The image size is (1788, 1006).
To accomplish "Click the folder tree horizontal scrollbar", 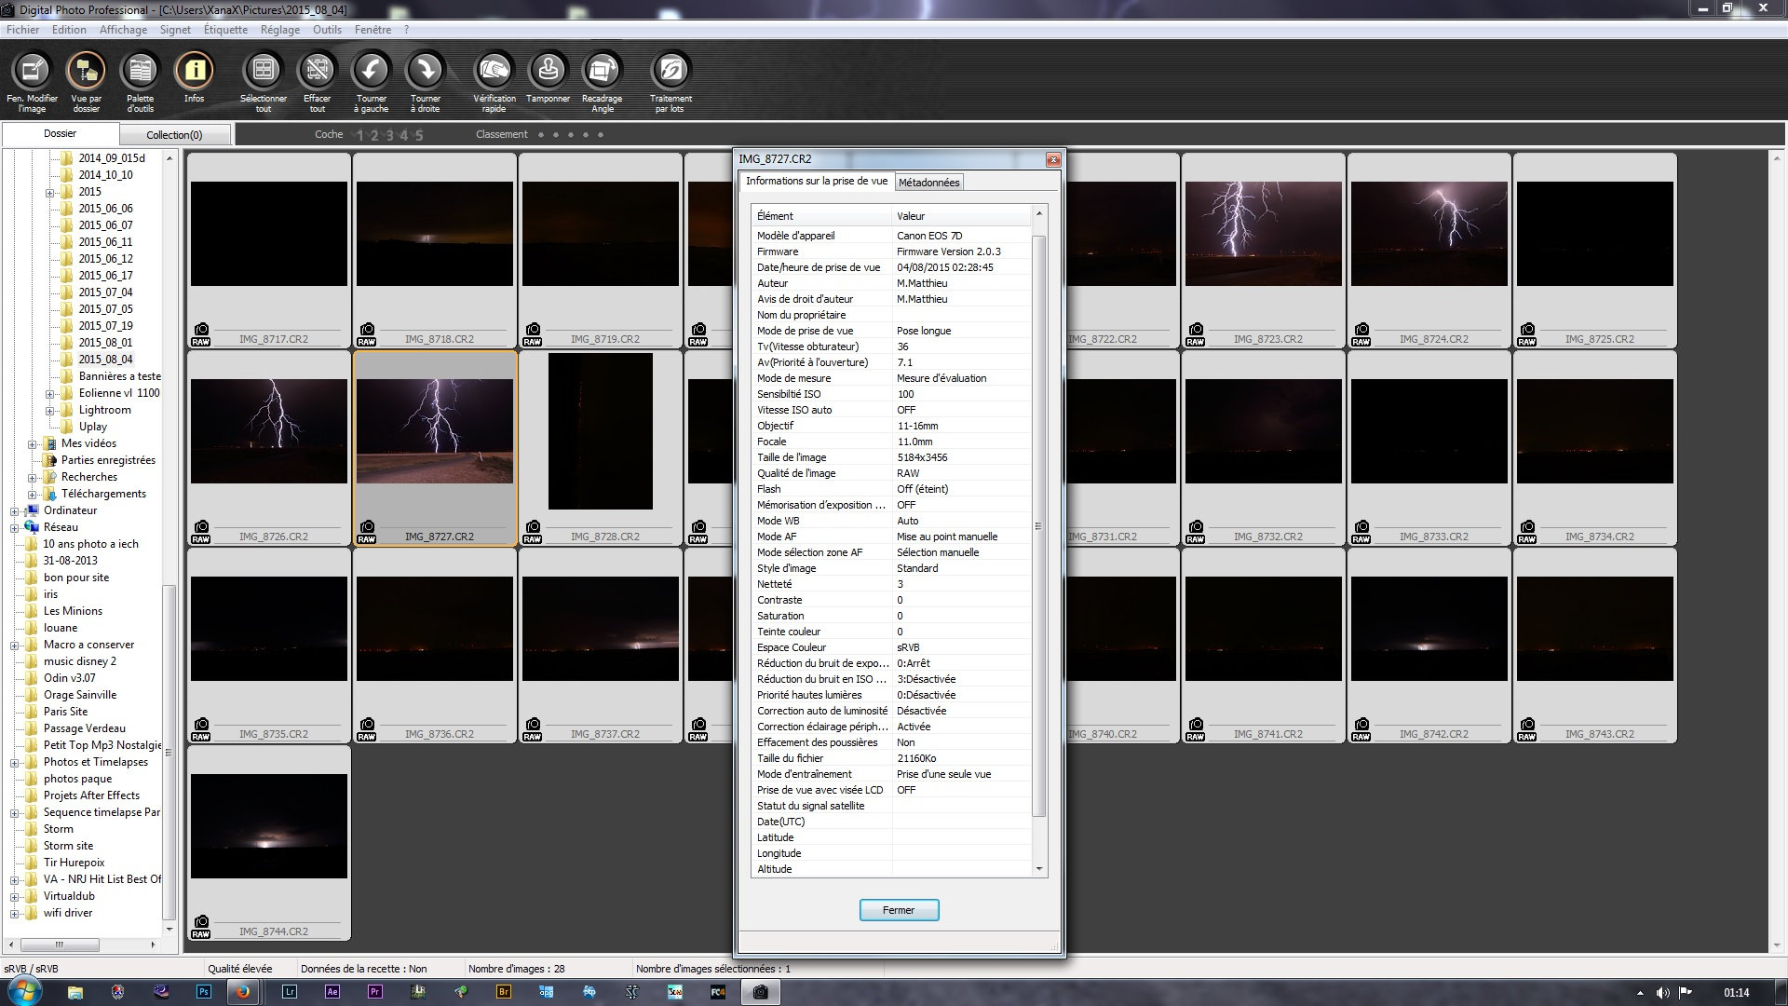I will click(x=60, y=945).
